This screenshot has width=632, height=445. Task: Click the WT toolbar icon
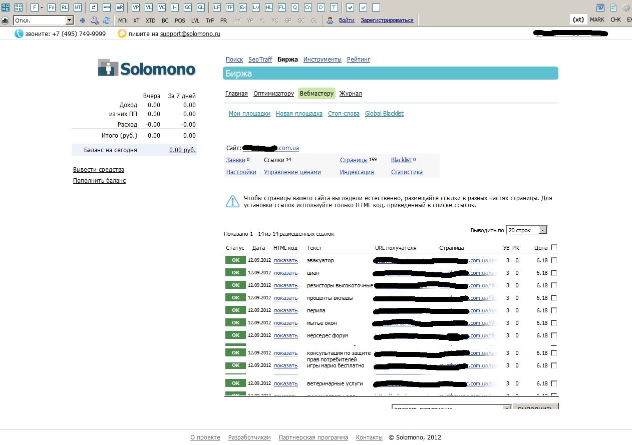pyautogui.click(x=78, y=8)
